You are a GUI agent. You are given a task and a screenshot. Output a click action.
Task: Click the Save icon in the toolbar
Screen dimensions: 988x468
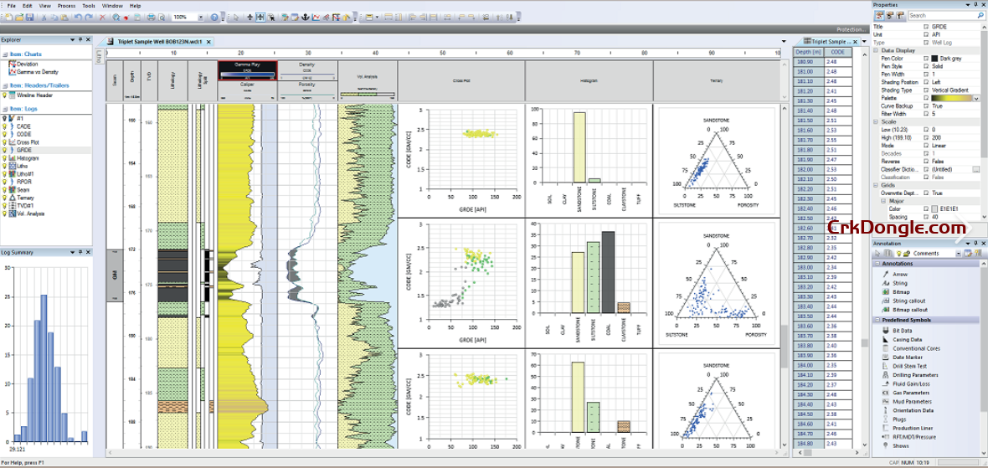(30, 17)
